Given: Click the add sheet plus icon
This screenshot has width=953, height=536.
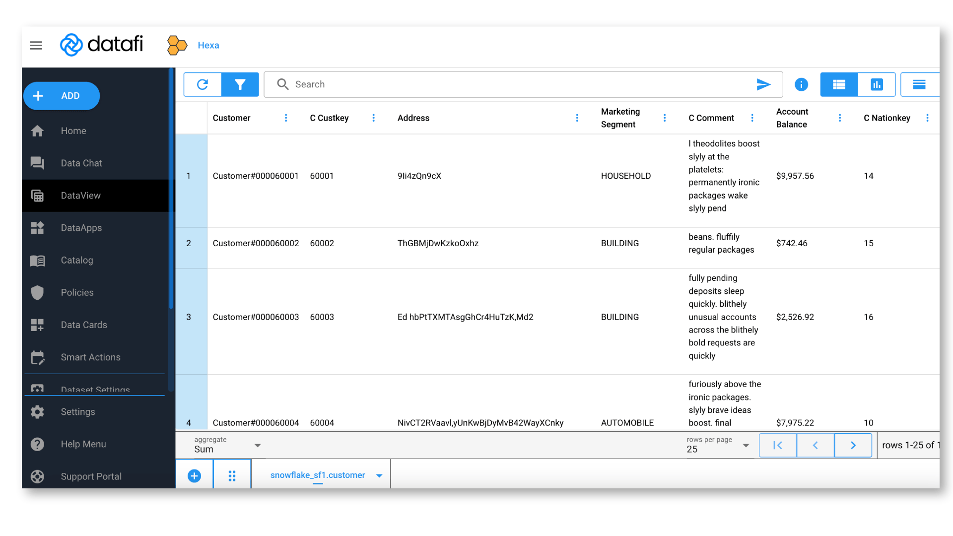Looking at the screenshot, I should pyautogui.click(x=195, y=476).
